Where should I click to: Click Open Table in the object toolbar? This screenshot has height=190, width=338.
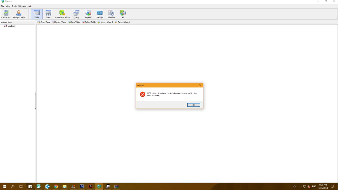pos(44,22)
